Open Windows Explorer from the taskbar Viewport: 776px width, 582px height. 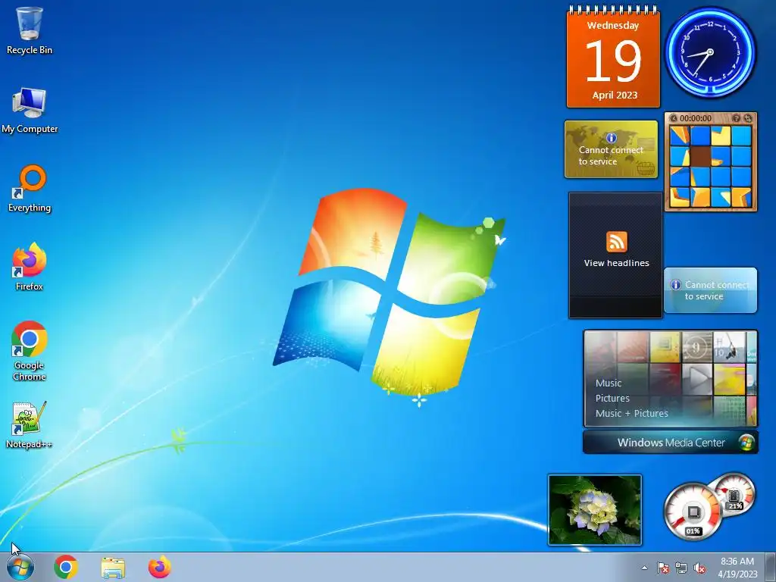coord(113,567)
